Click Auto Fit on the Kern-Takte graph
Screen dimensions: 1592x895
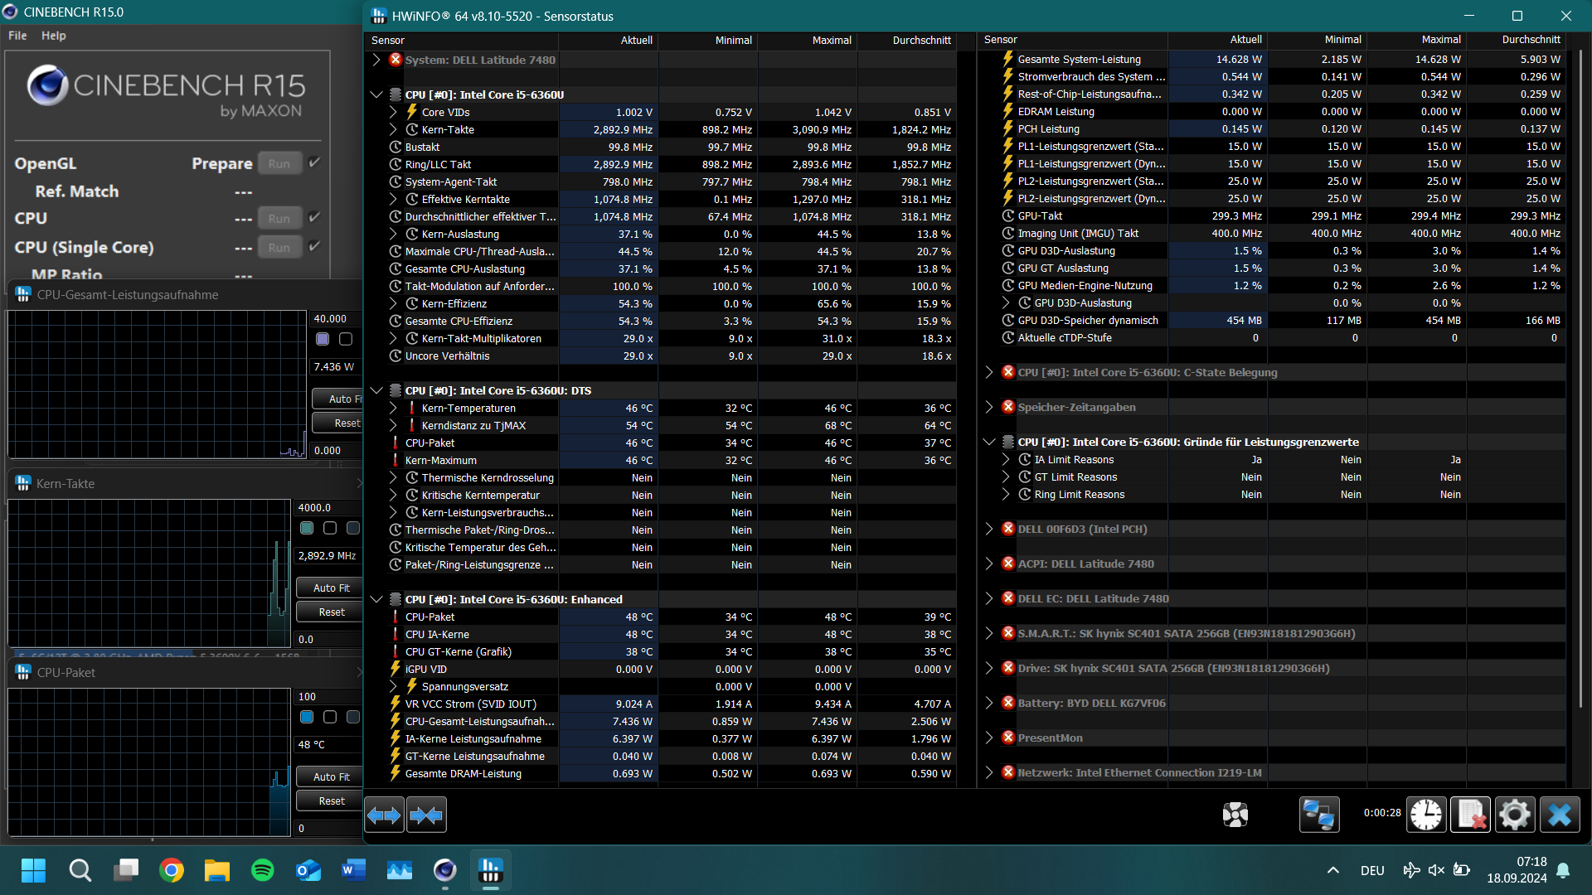pos(328,587)
